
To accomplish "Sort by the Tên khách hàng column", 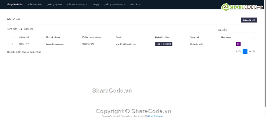I will pos(53,37).
